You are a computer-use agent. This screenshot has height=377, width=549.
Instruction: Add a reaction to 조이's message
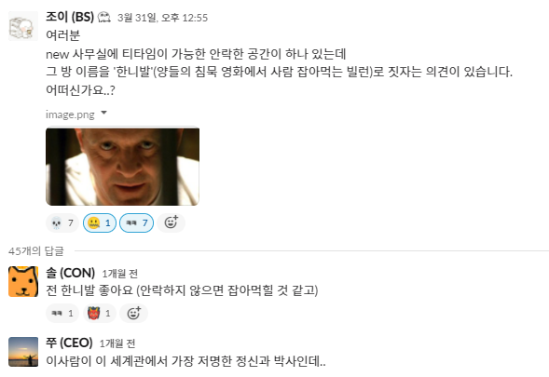171,222
